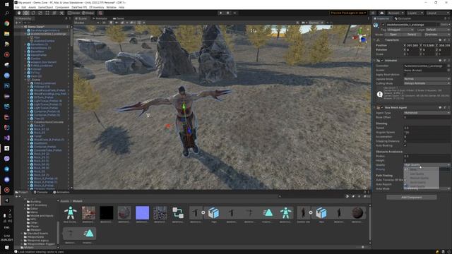Open the Assets menu
The height and width of the screenshot is (254, 452).
pos(32,7)
